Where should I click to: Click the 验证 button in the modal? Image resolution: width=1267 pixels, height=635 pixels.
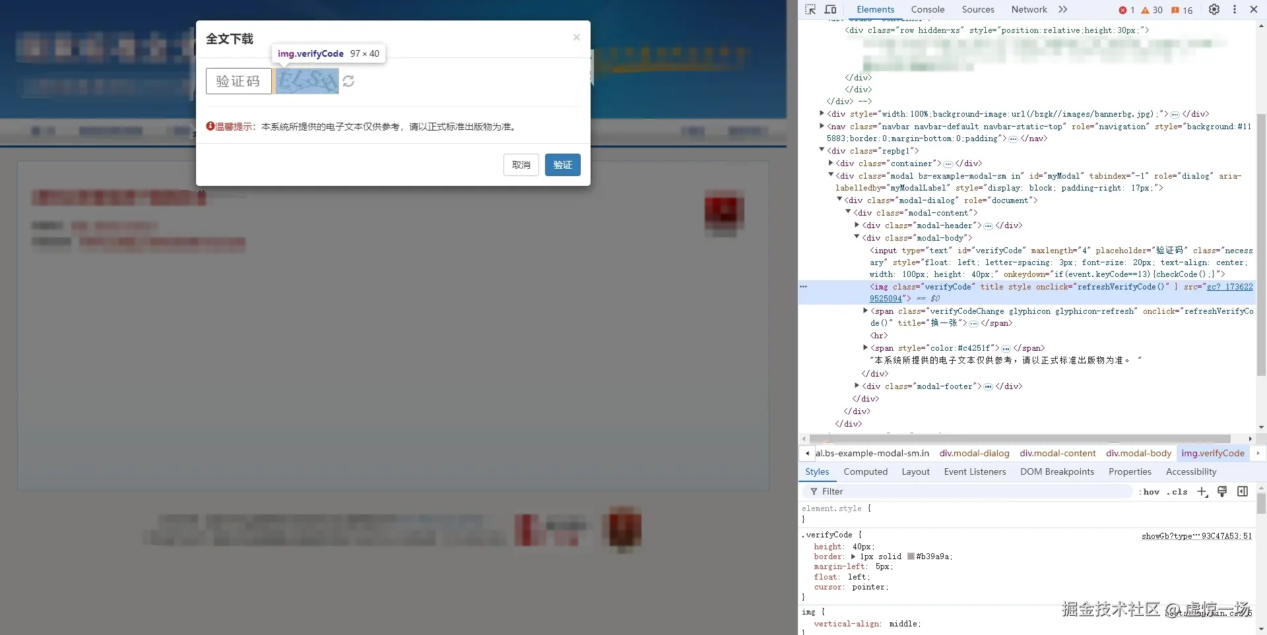point(562,164)
